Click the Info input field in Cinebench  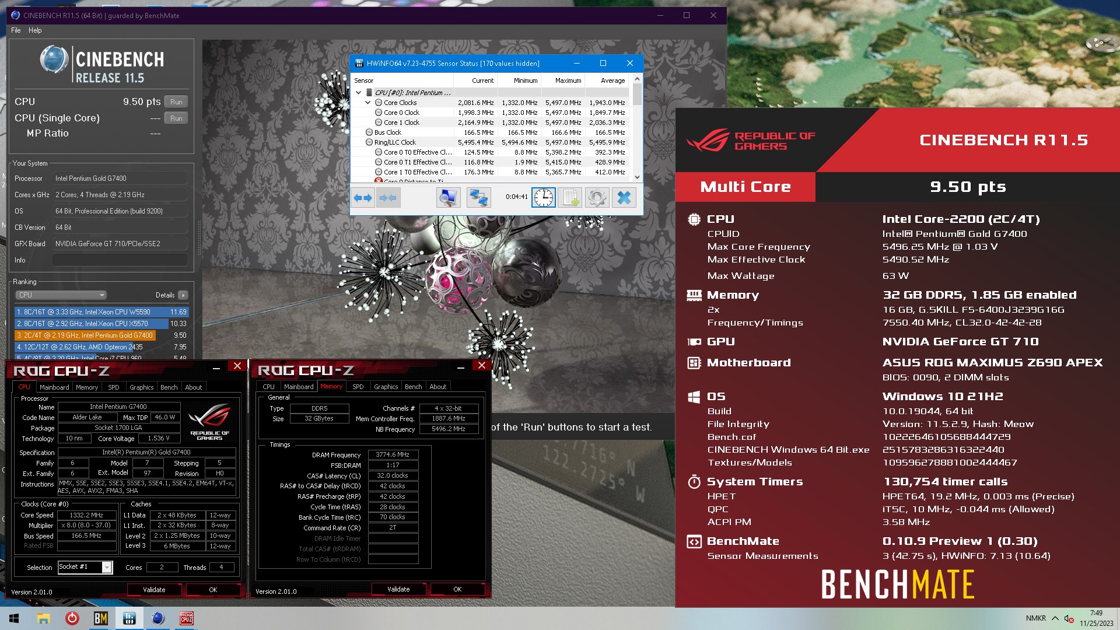(120, 260)
